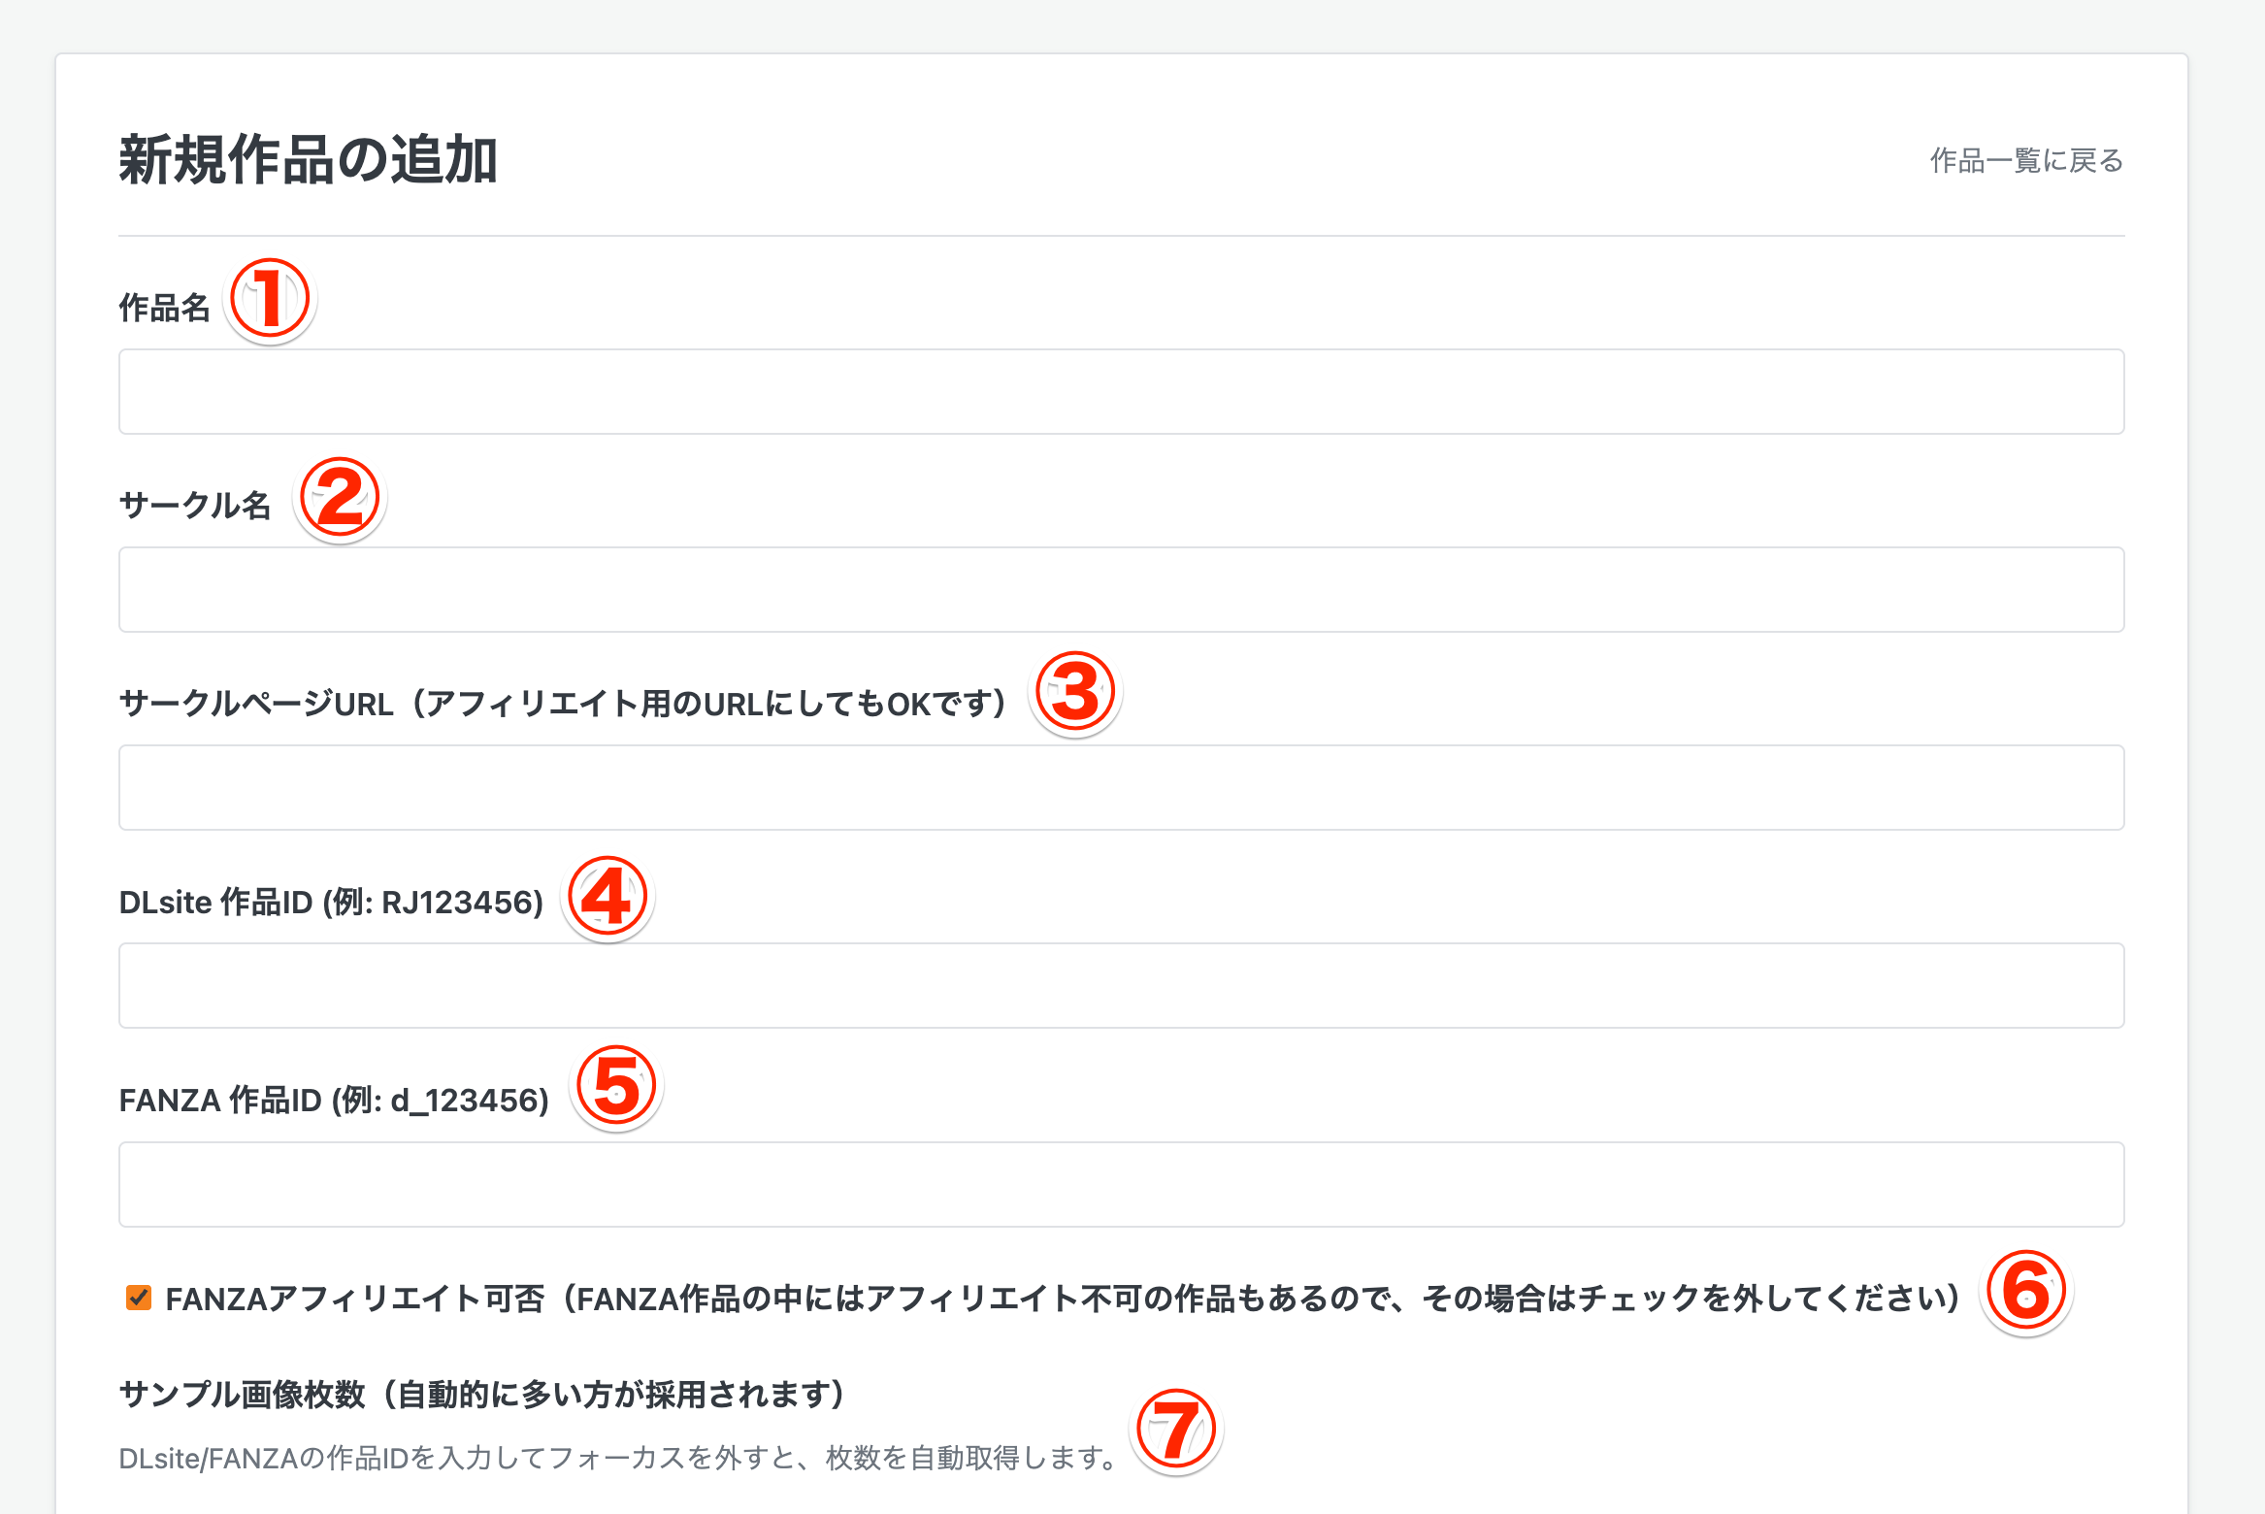The width and height of the screenshot is (2265, 1514).
Task: Click the red circled number 3 marker
Action: [x=1074, y=693]
